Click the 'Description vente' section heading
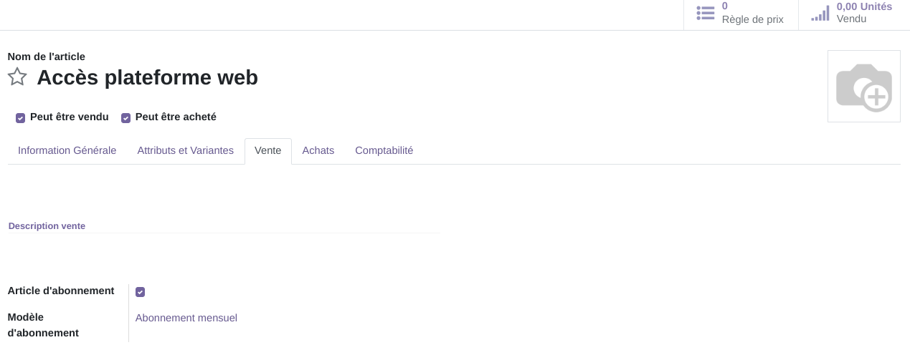The image size is (910, 355). point(47,226)
